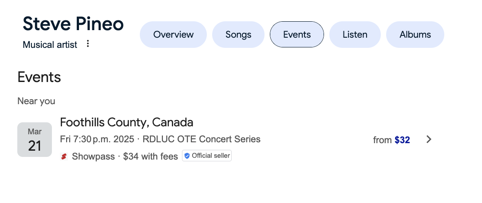482x203 pixels.
Task: Click the Steve Pineo title heading
Action: click(x=73, y=24)
